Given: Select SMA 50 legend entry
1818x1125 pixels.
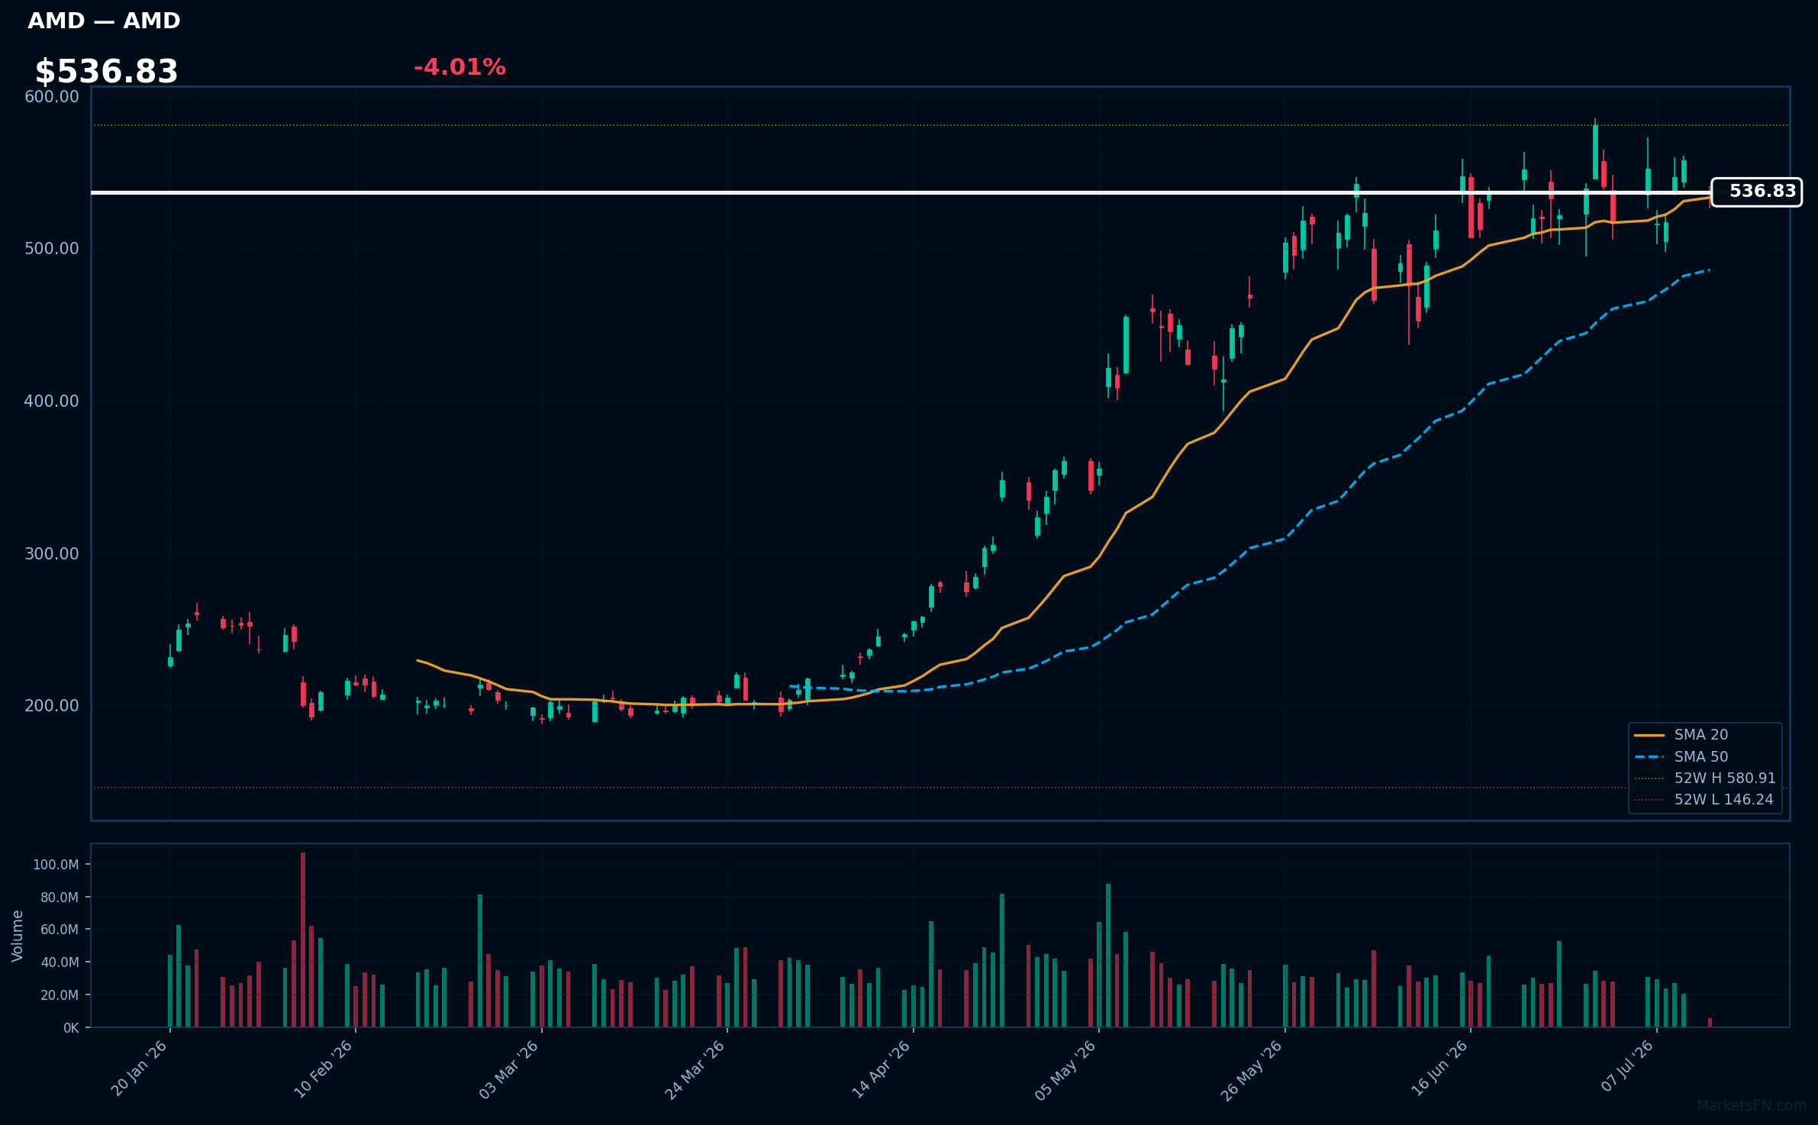Looking at the screenshot, I should tap(1681, 757).
